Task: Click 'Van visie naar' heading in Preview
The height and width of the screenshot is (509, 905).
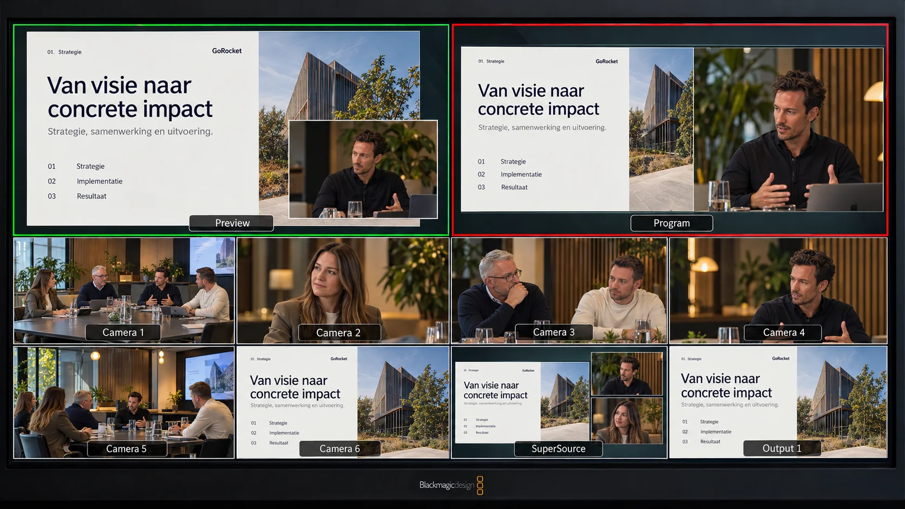Action: pos(119,85)
